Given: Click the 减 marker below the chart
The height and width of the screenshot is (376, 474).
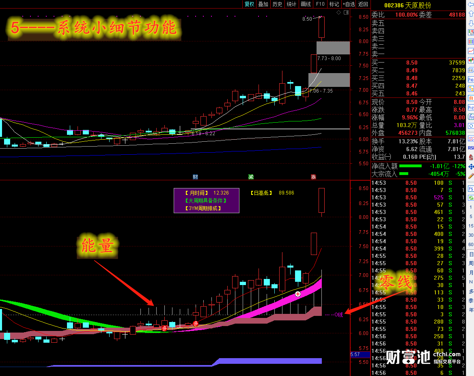Looking at the screenshot, I should coord(251,177).
